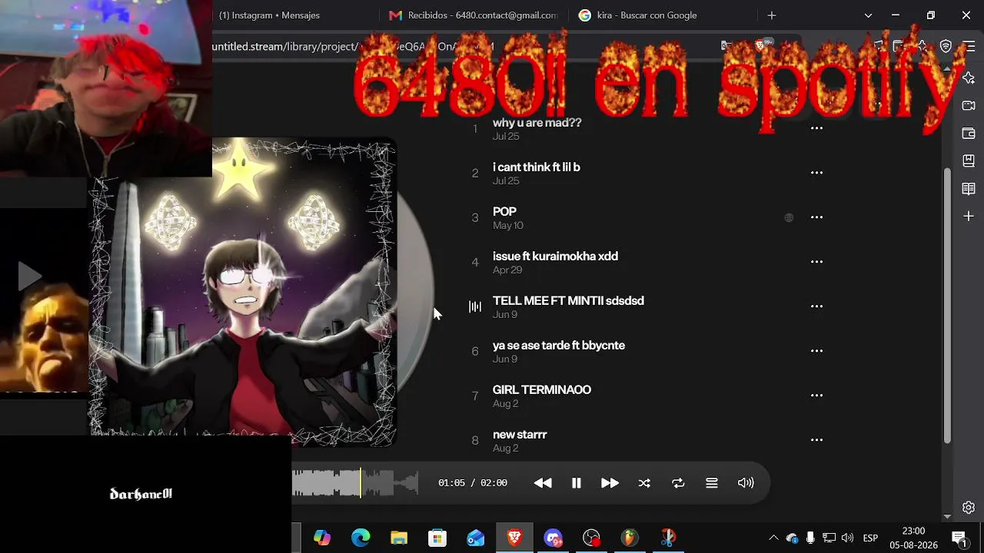Open Brave Wallet from the sidebar

click(969, 134)
